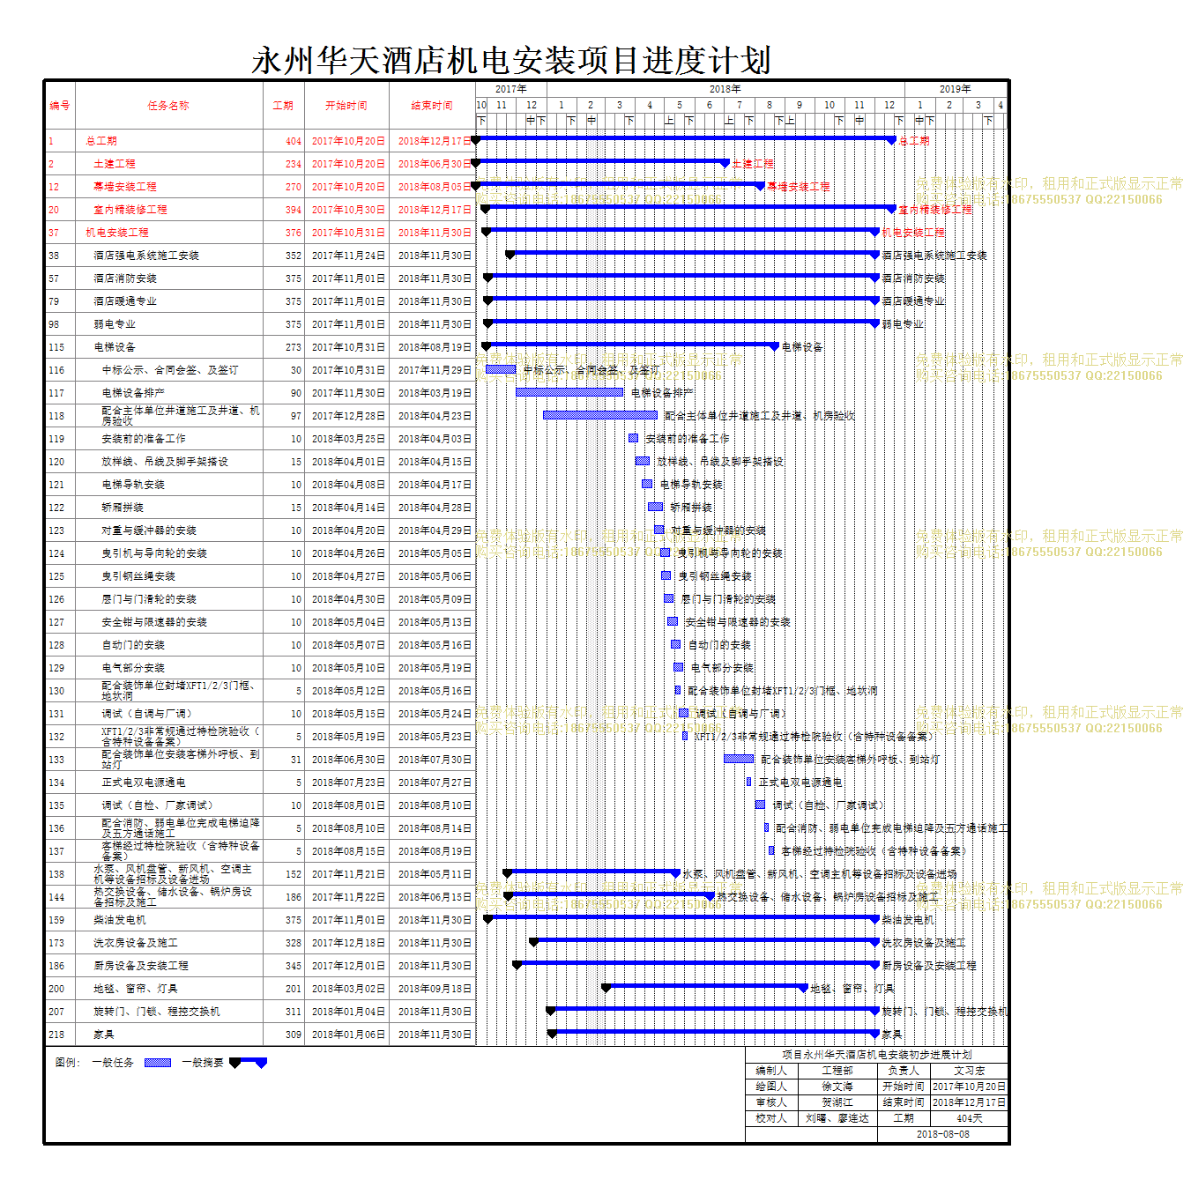The height and width of the screenshot is (1187, 1183).
Task: Select the 安全钳与限速器的安装 table cell
Action: tap(168, 622)
